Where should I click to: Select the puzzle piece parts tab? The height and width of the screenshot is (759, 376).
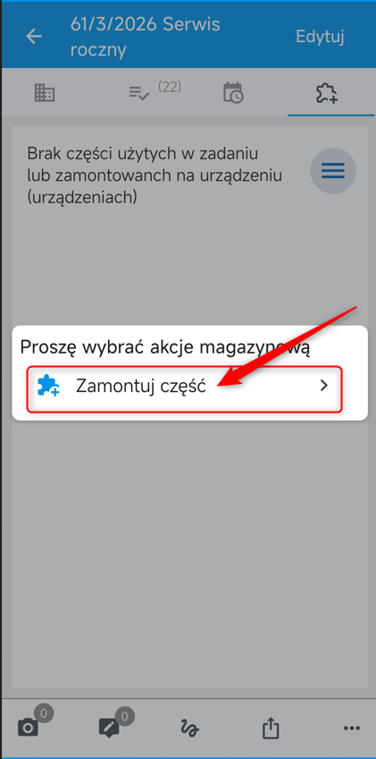pyautogui.click(x=327, y=92)
